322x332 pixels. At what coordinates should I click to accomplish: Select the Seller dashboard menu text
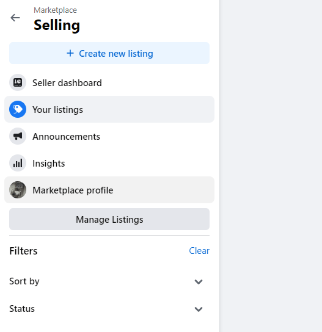click(x=67, y=83)
